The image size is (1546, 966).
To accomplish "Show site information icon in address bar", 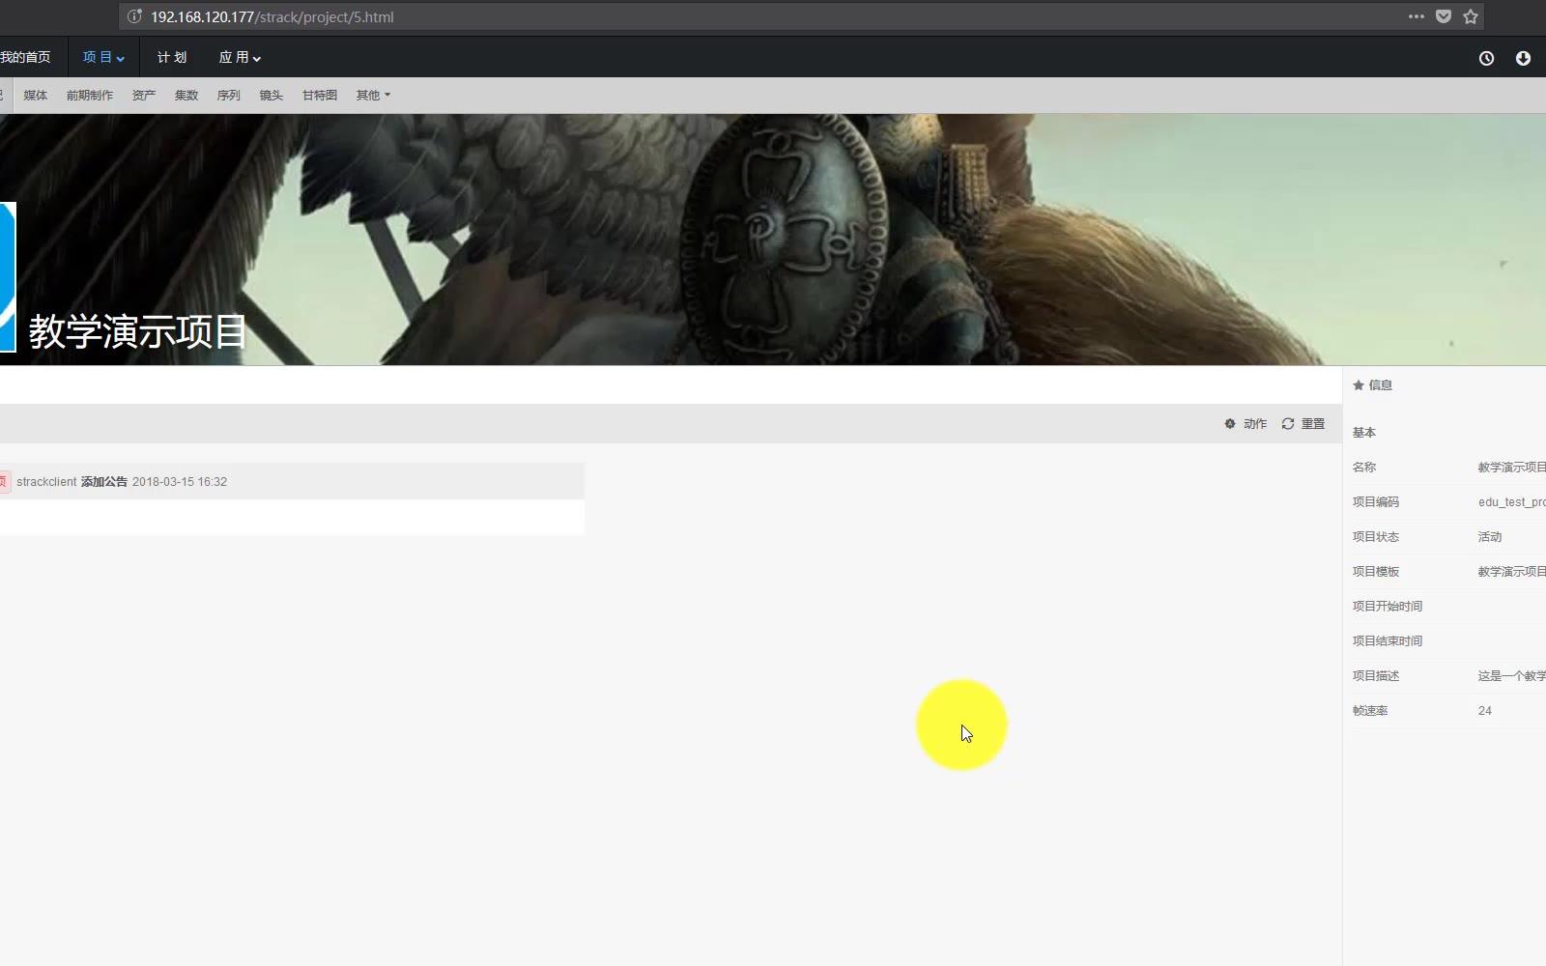I will tap(135, 16).
